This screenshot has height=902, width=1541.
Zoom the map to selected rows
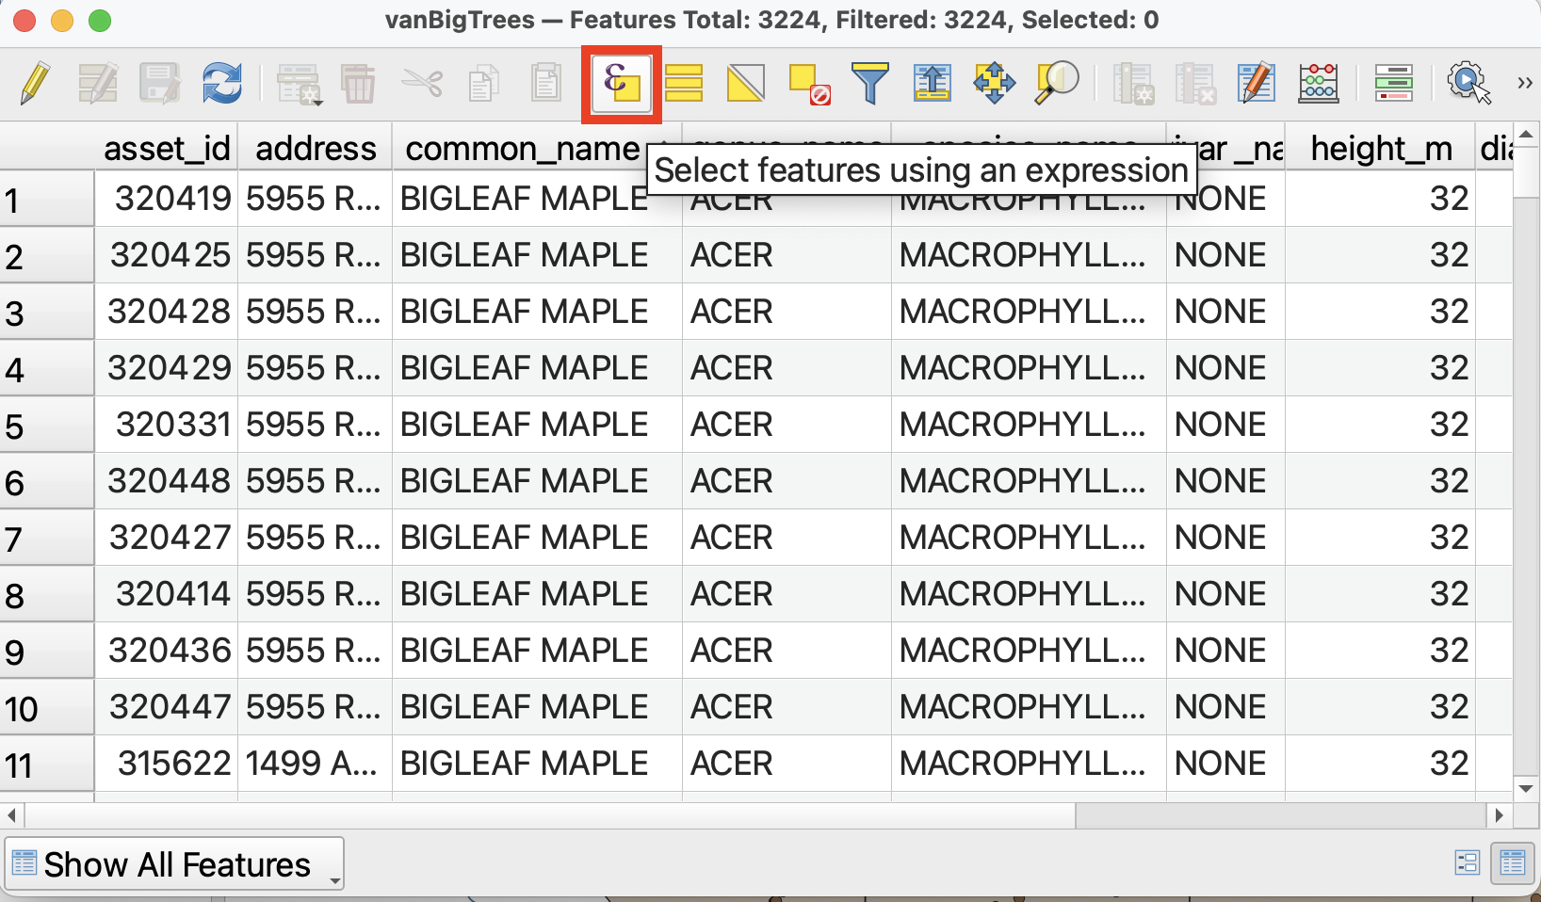(x=1056, y=83)
